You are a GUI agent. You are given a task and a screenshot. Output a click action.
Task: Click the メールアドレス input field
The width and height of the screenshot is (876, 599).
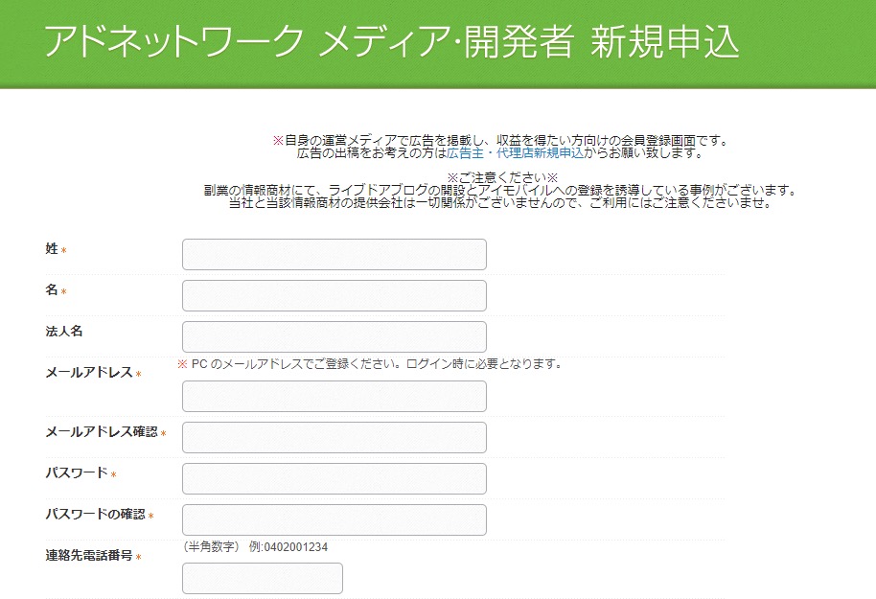334,396
